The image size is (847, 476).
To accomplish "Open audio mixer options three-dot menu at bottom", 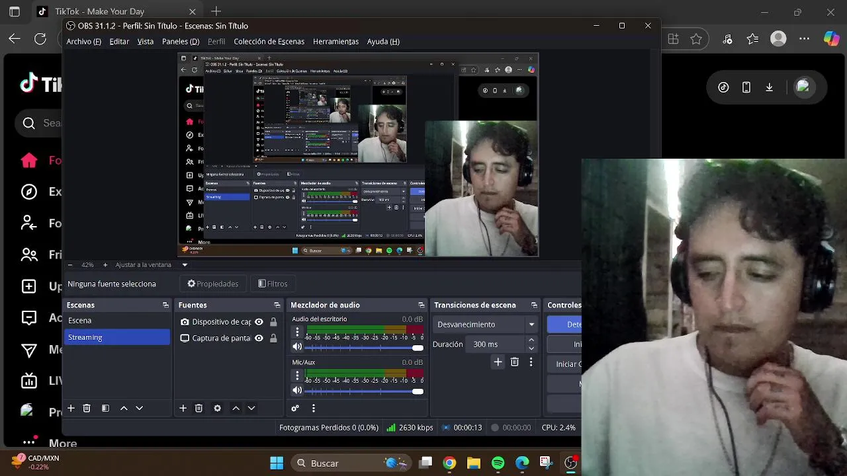I will click(314, 409).
